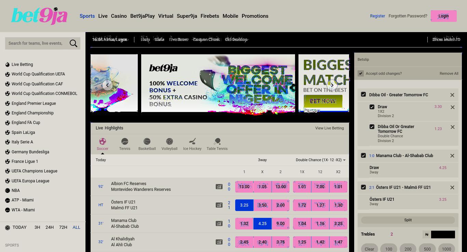Open stats icon for Östers IF U21 match
Screen dimensions: 467x252
219,205
